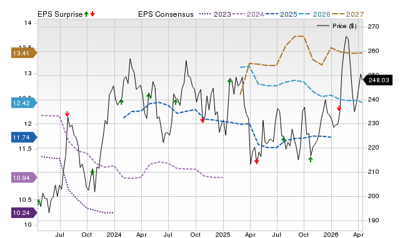Click the 11.5 EPS axis label
The image size is (400, 238).
[25, 149]
